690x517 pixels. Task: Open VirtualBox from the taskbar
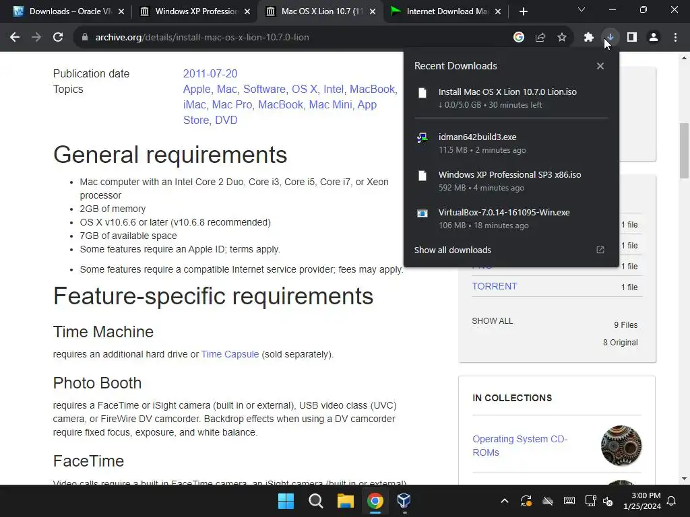click(404, 501)
